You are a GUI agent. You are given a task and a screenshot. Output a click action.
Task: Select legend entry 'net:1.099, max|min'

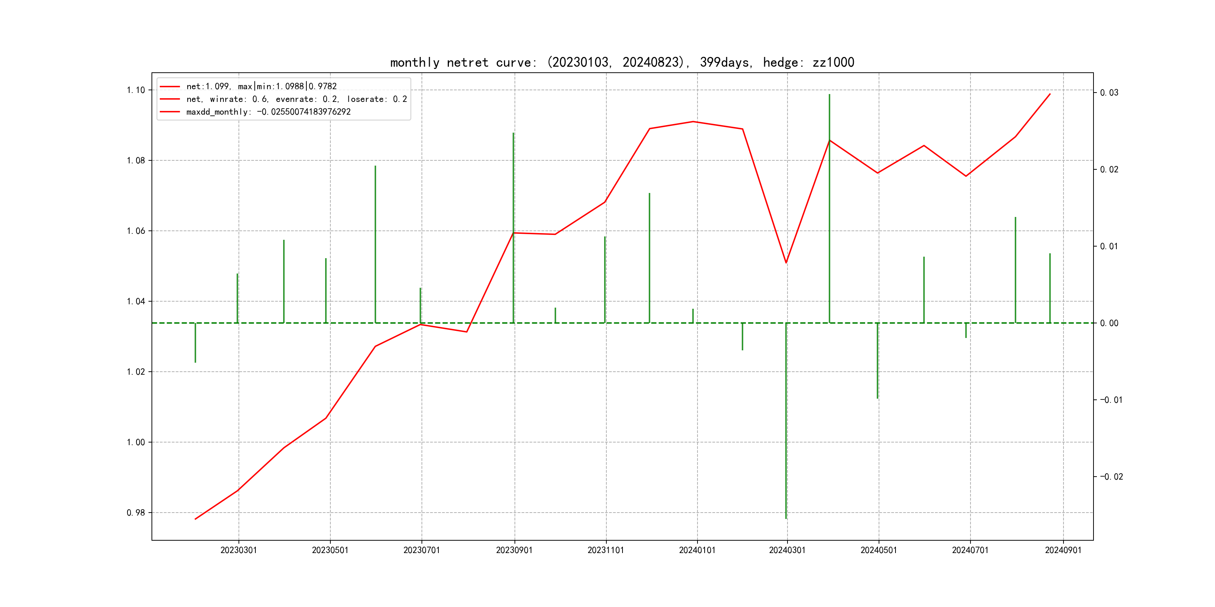pyautogui.click(x=261, y=86)
